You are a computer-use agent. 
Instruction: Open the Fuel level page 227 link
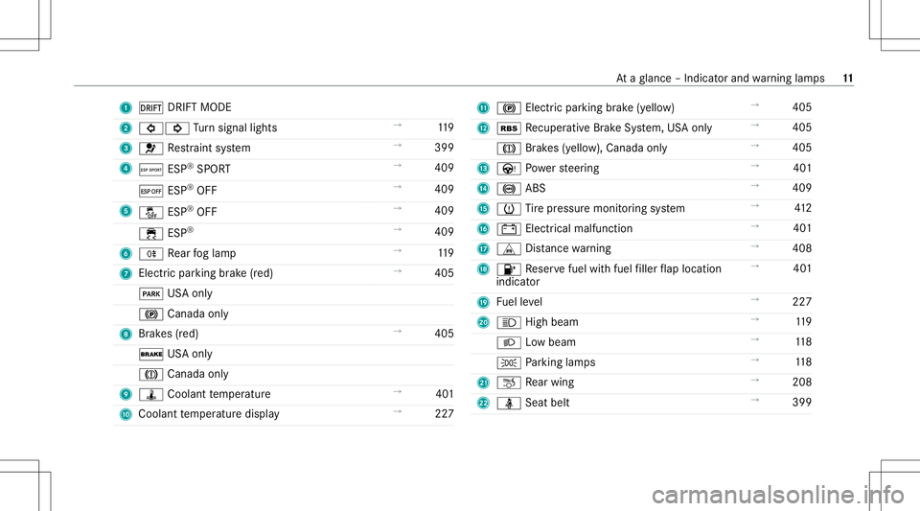[x=801, y=302]
